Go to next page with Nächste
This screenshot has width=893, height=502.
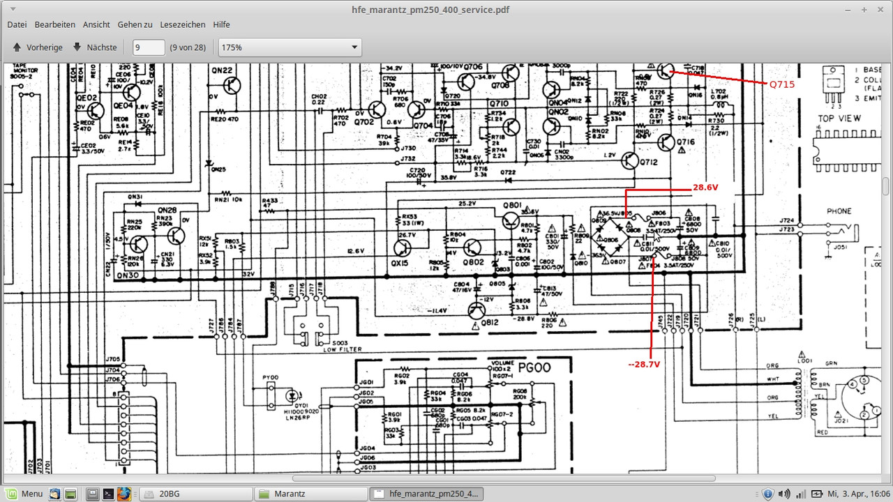click(x=95, y=47)
